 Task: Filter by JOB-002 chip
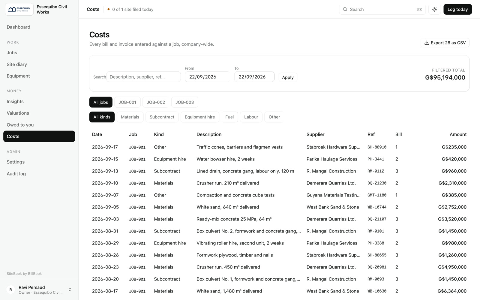click(x=156, y=102)
